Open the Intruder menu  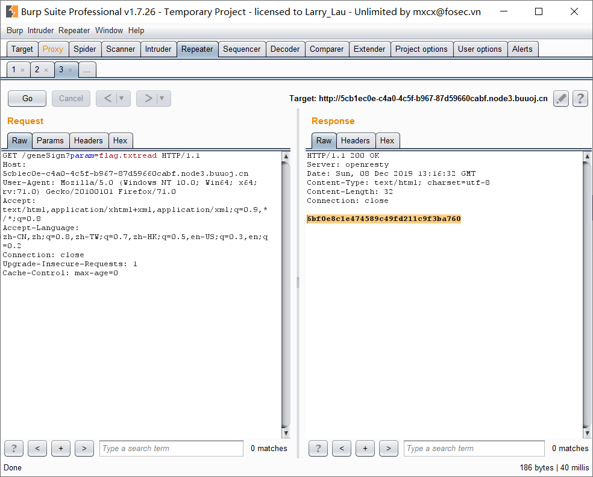click(x=40, y=30)
